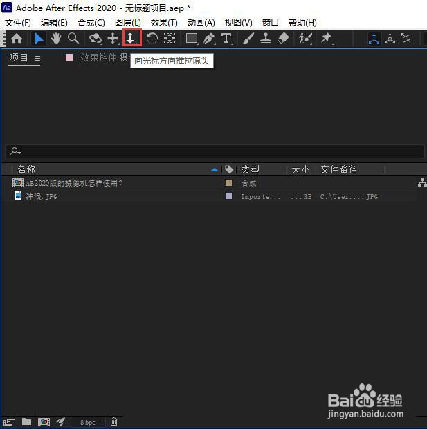
Task: Select the Eraser tool
Action: [283, 38]
